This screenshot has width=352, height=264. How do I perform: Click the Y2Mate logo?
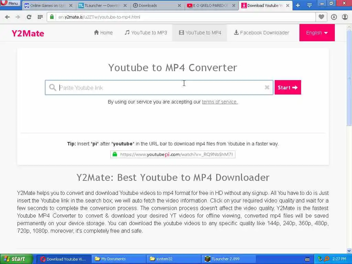(28, 33)
